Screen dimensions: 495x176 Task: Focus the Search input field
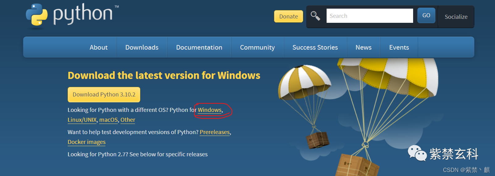[370, 16]
